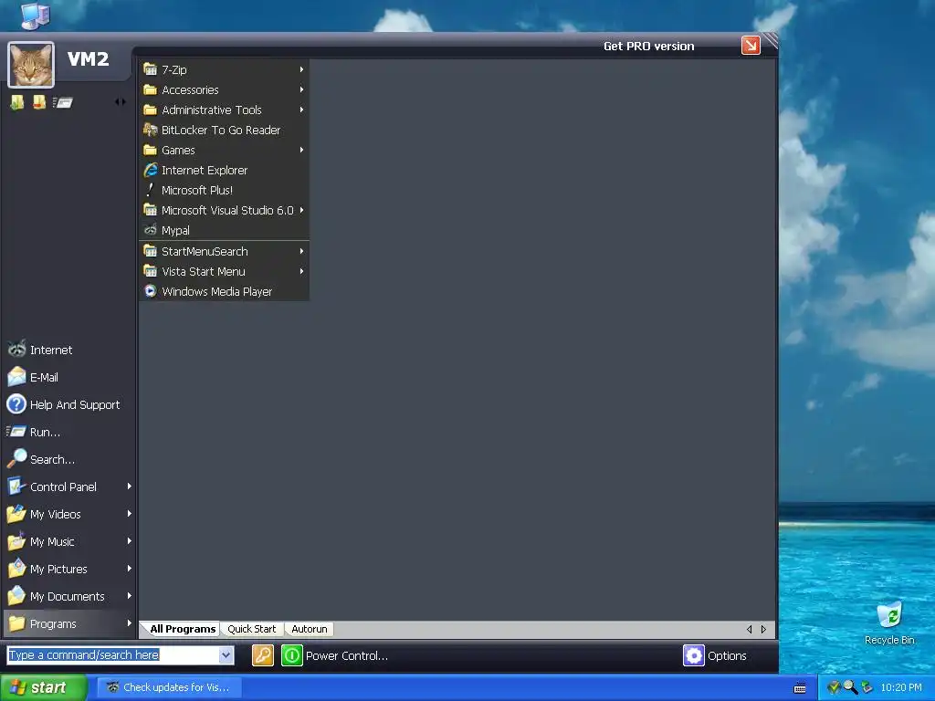
Task: Click the green power icon button
Action: point(291,655)
